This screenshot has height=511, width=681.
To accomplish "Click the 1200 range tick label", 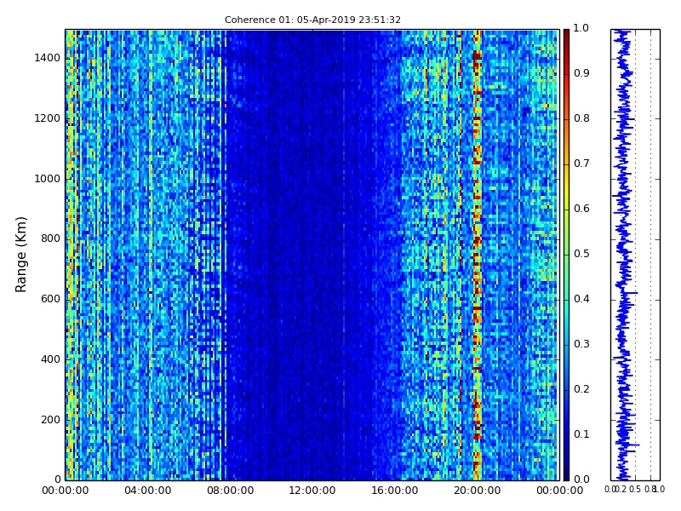I will tap(48, 118).
